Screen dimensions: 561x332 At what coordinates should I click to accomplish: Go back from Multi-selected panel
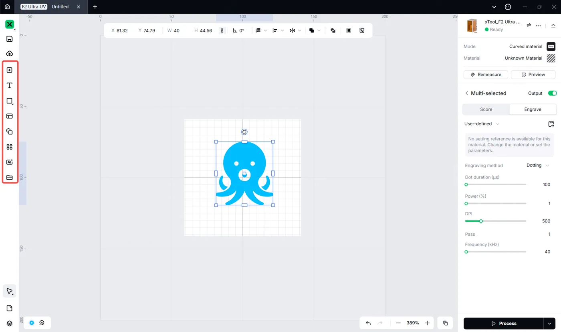click(x=466, y=93)
